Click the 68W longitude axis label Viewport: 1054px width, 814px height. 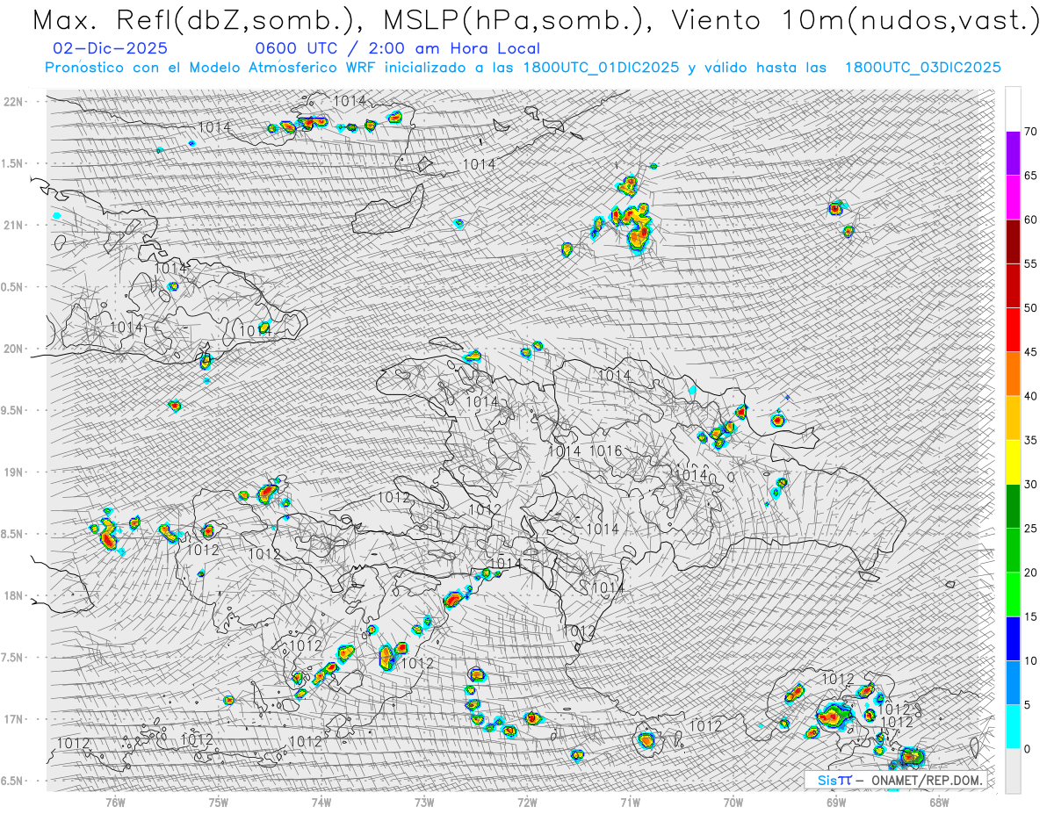tap(939, 802)
